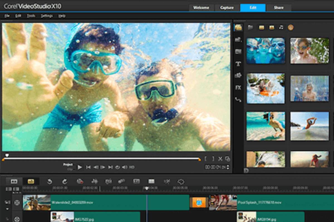Viewport: 334px width, 222px height.
Task: Split the clip with scissors icon
Action: (220, 159)
